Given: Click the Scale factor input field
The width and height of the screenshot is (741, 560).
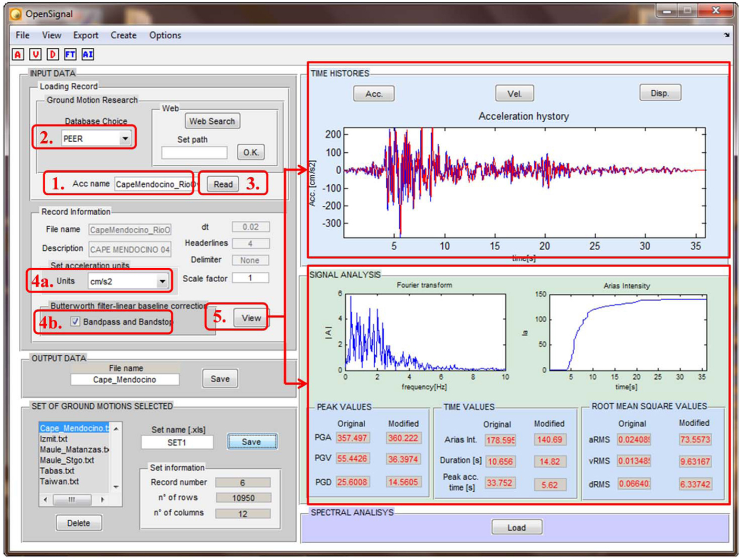Looking at the screenshot, I should point(250,278).
